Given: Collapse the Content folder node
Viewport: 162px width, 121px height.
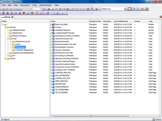Looking at the screenshot, I should pos(5,27).
